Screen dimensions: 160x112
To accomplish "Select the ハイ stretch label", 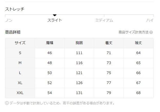I will tap(150, 20).
